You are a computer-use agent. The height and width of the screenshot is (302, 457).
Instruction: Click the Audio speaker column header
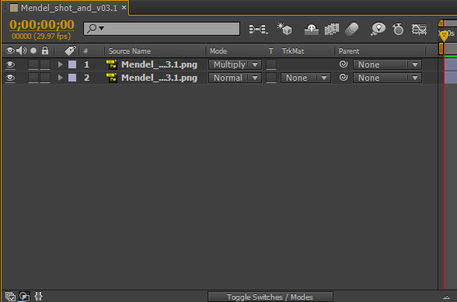[21, 50]
